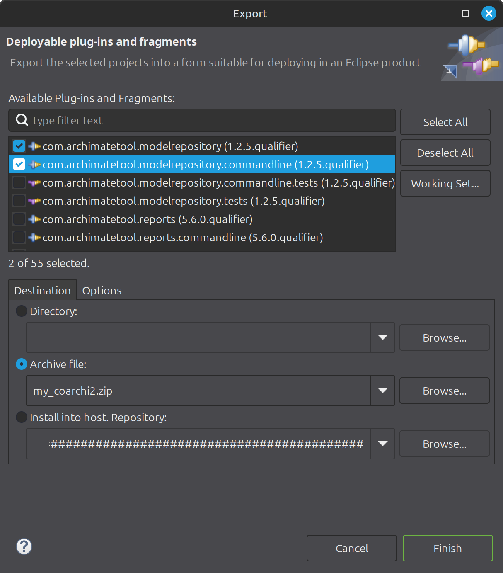Viewport: 503px width, 573px height.
Task: Click the plug-in icon beside com.archimatetool.modelrepository
Action: (x=34, y=146)
